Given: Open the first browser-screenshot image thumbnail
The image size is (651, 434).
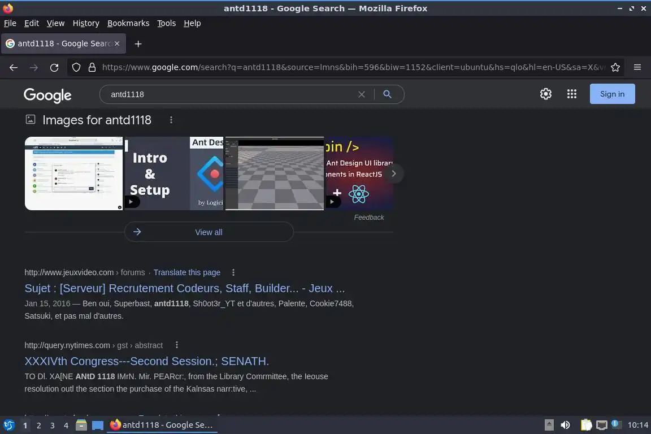Looking at the screenshot, I should [x=74, y=173].
